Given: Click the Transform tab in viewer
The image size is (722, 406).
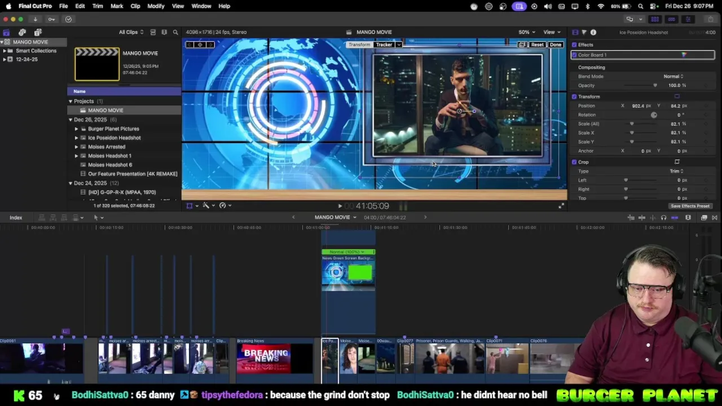Looking at the screenshot, I should click(359, 45).
